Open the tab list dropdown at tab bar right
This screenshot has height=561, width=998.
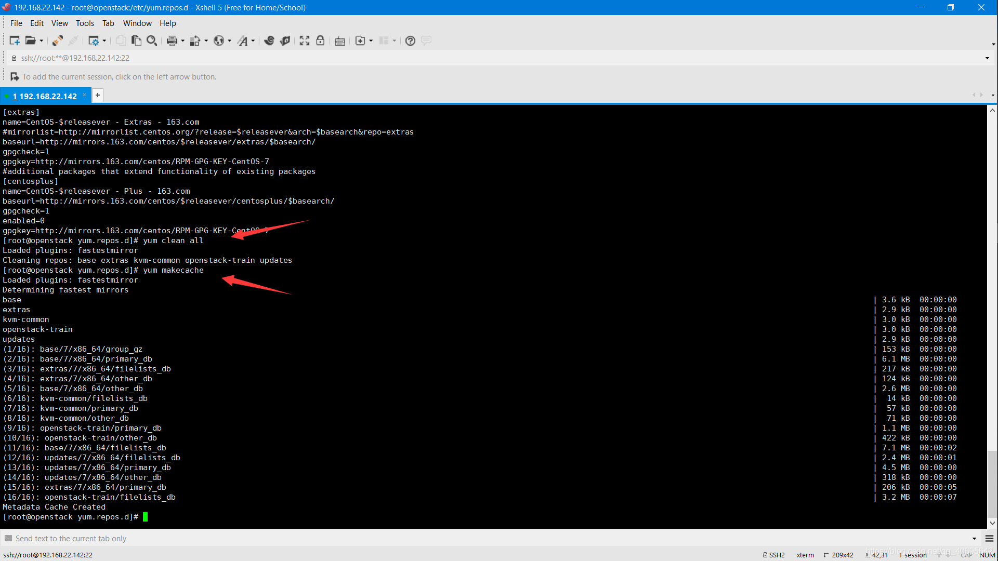(x=993, y=95)
